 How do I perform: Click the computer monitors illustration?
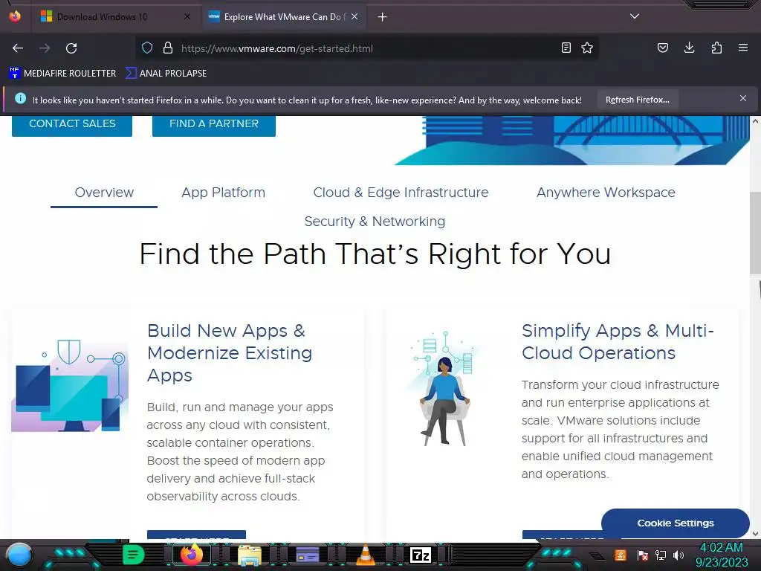click(x=69, y=386)
